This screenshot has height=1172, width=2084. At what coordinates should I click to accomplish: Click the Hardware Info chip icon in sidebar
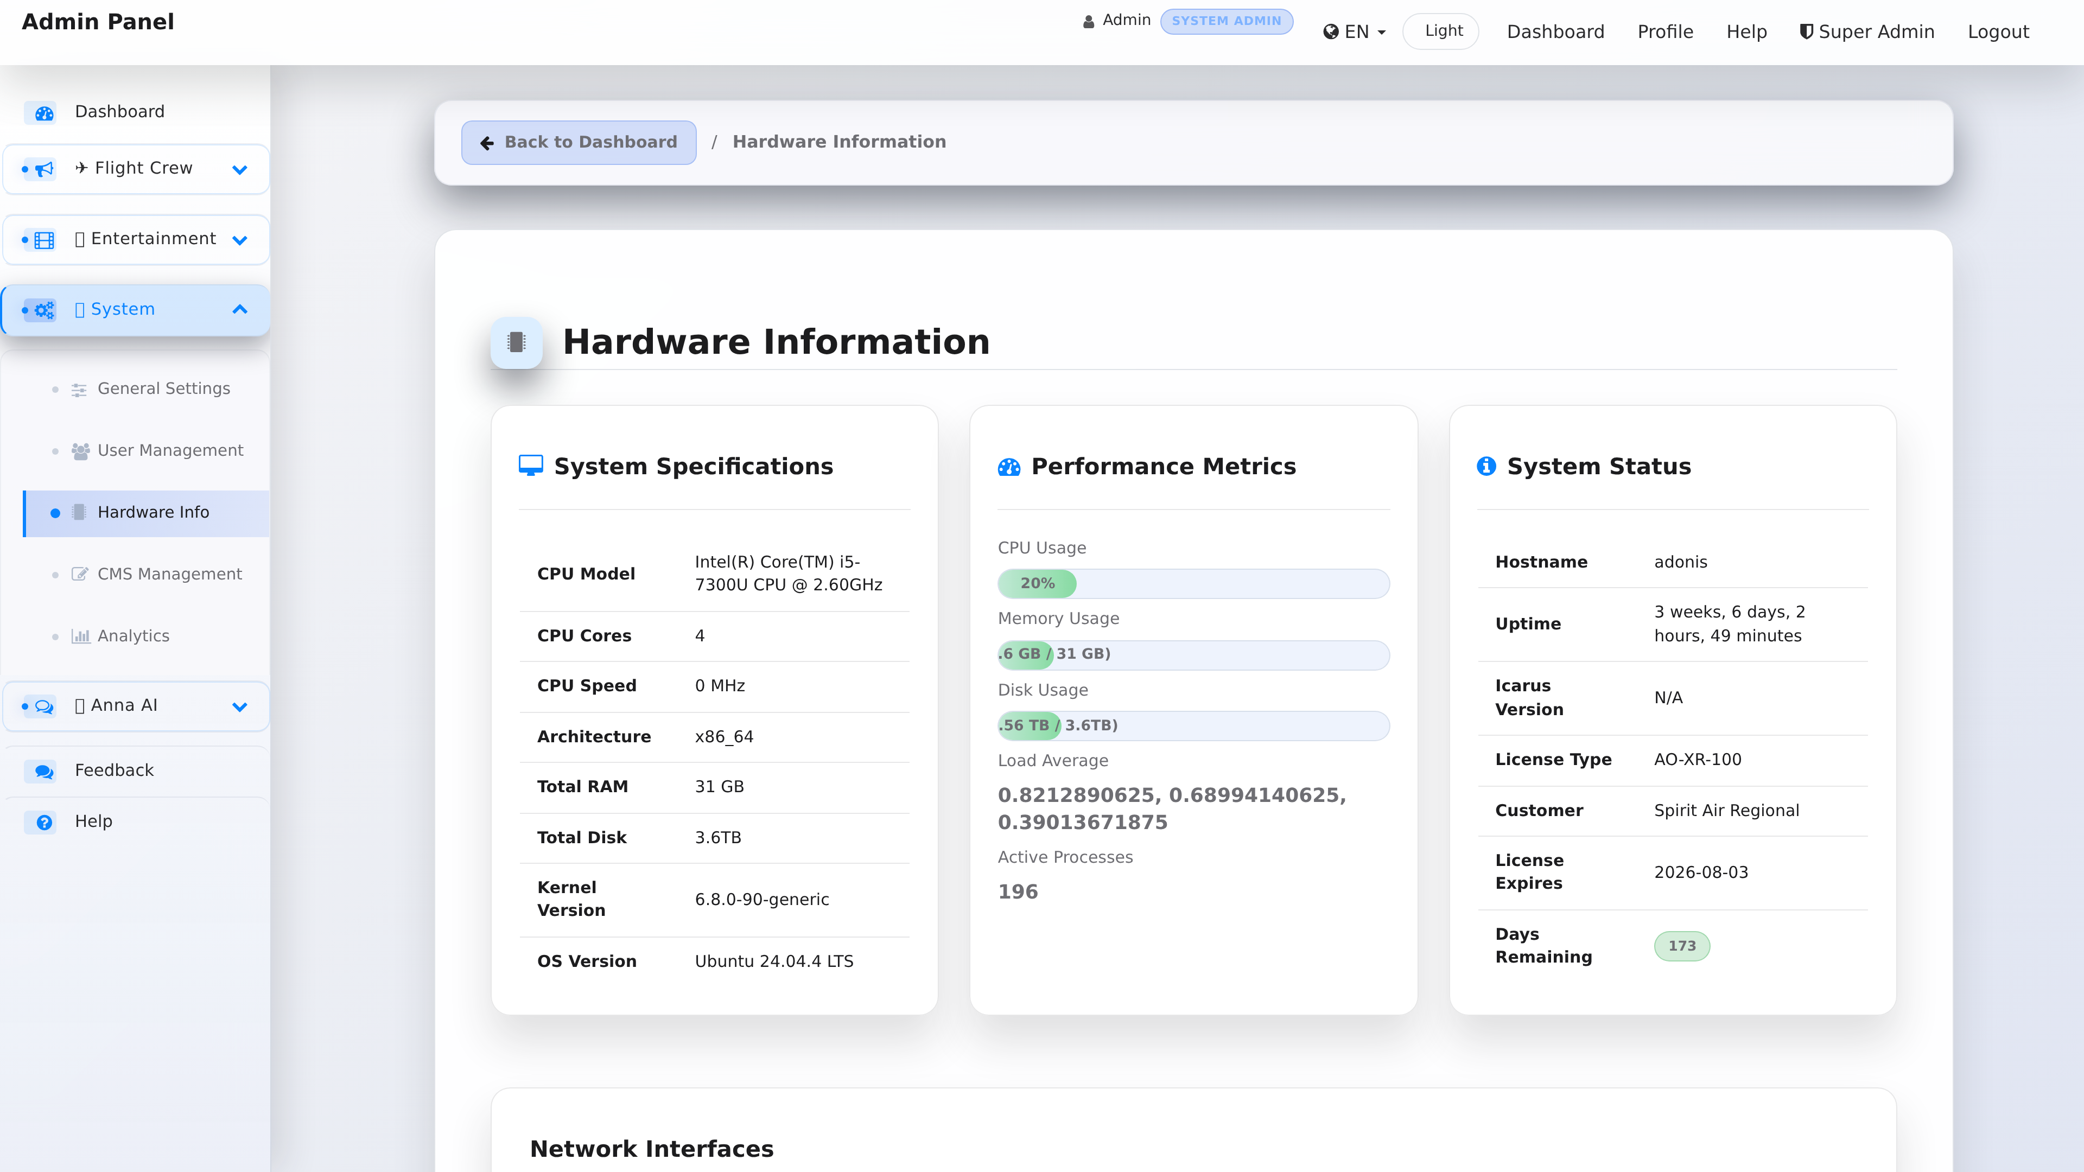point(79,513)
